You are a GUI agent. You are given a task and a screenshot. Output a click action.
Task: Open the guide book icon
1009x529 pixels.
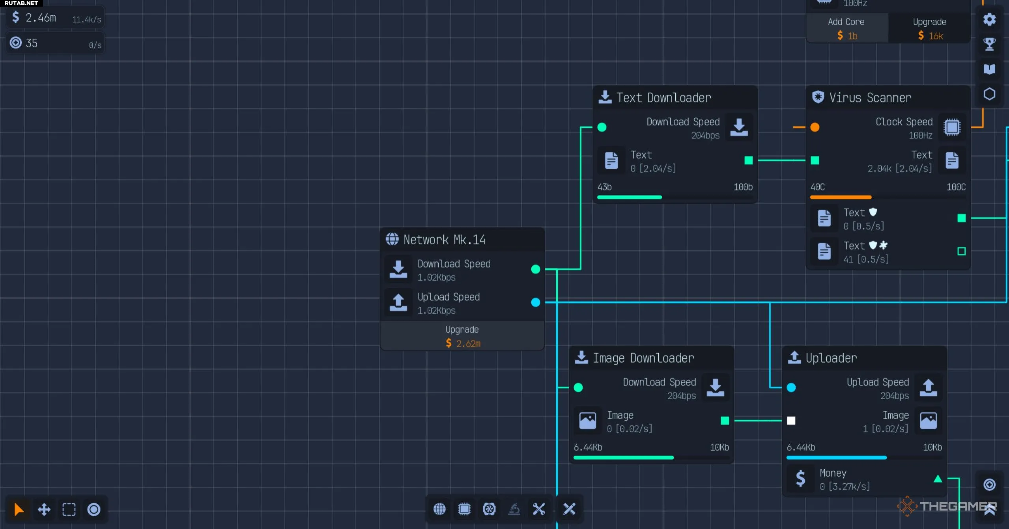(989, 69)
